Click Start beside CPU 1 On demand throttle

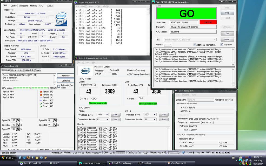[x=164, y=119]
